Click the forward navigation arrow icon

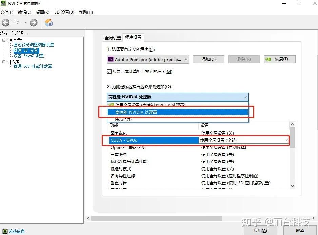[33, 22]
